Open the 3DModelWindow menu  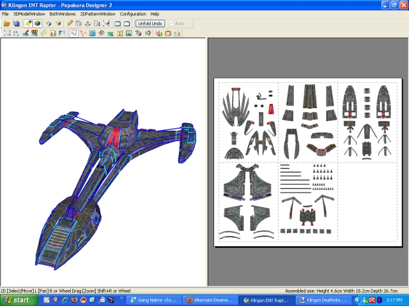(29, 14)
